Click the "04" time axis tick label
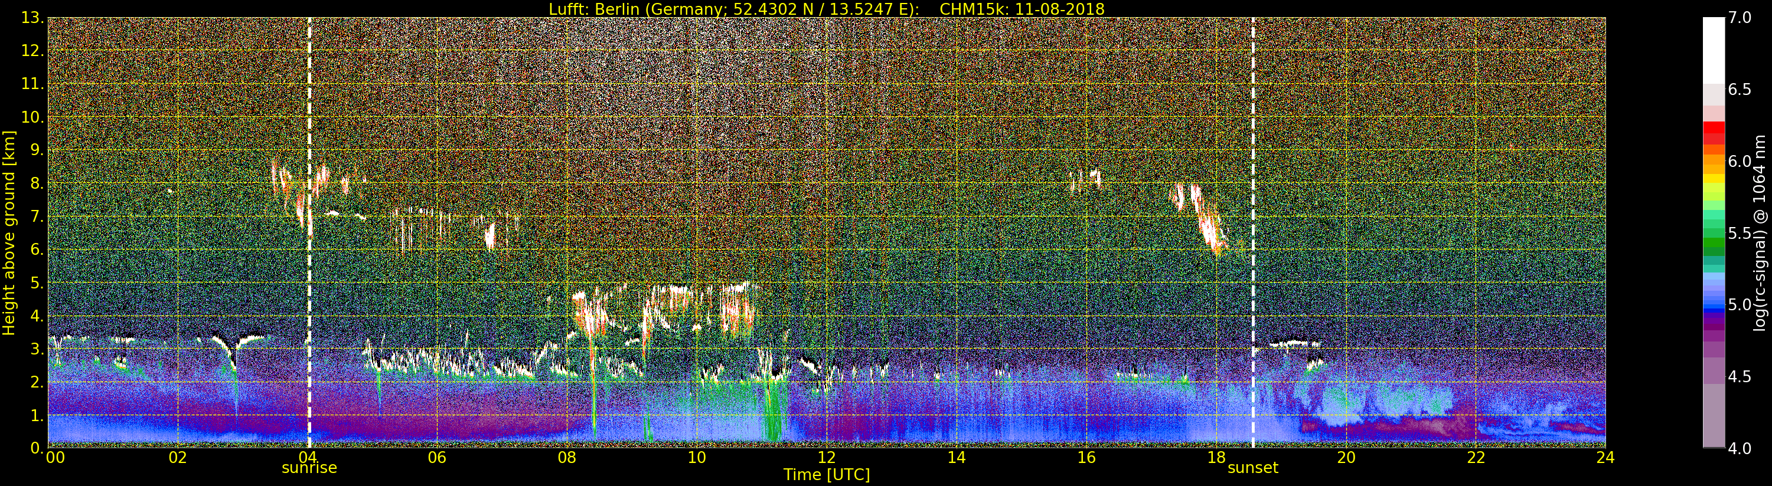1772x486 pixels. click(x=308, y=457)
